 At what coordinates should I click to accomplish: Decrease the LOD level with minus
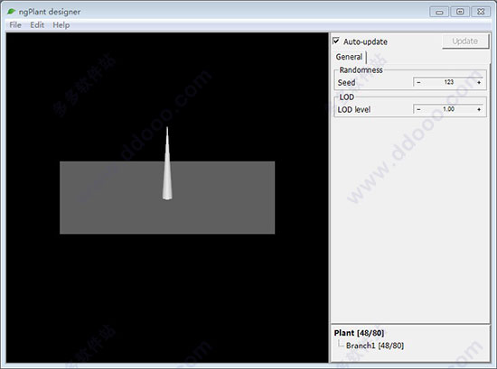click(418, 109)
